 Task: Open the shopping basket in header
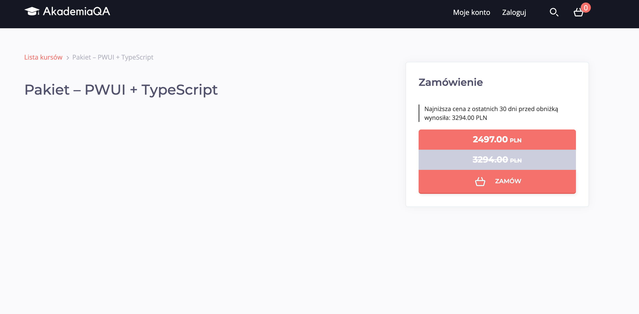578,13
